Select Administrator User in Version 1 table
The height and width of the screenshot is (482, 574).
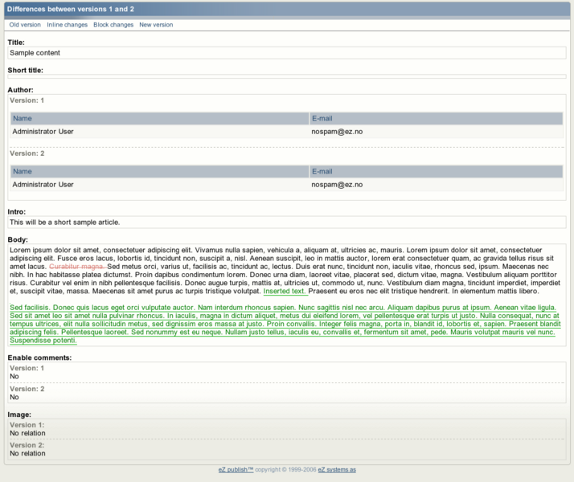pyautogui.click(x=43, y=132)
